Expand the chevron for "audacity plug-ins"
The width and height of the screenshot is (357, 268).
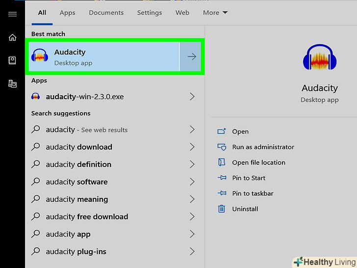(x=192, y=251)
